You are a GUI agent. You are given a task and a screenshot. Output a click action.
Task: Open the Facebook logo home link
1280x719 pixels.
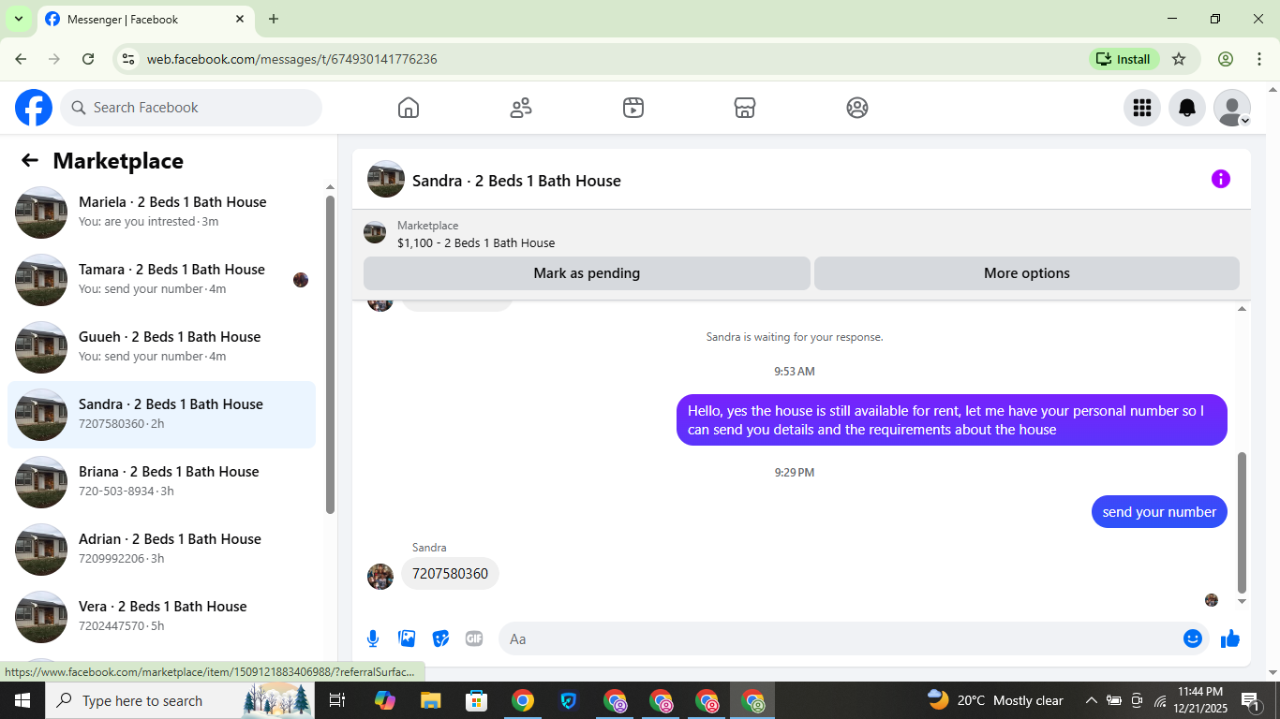[x=34, y=108]
